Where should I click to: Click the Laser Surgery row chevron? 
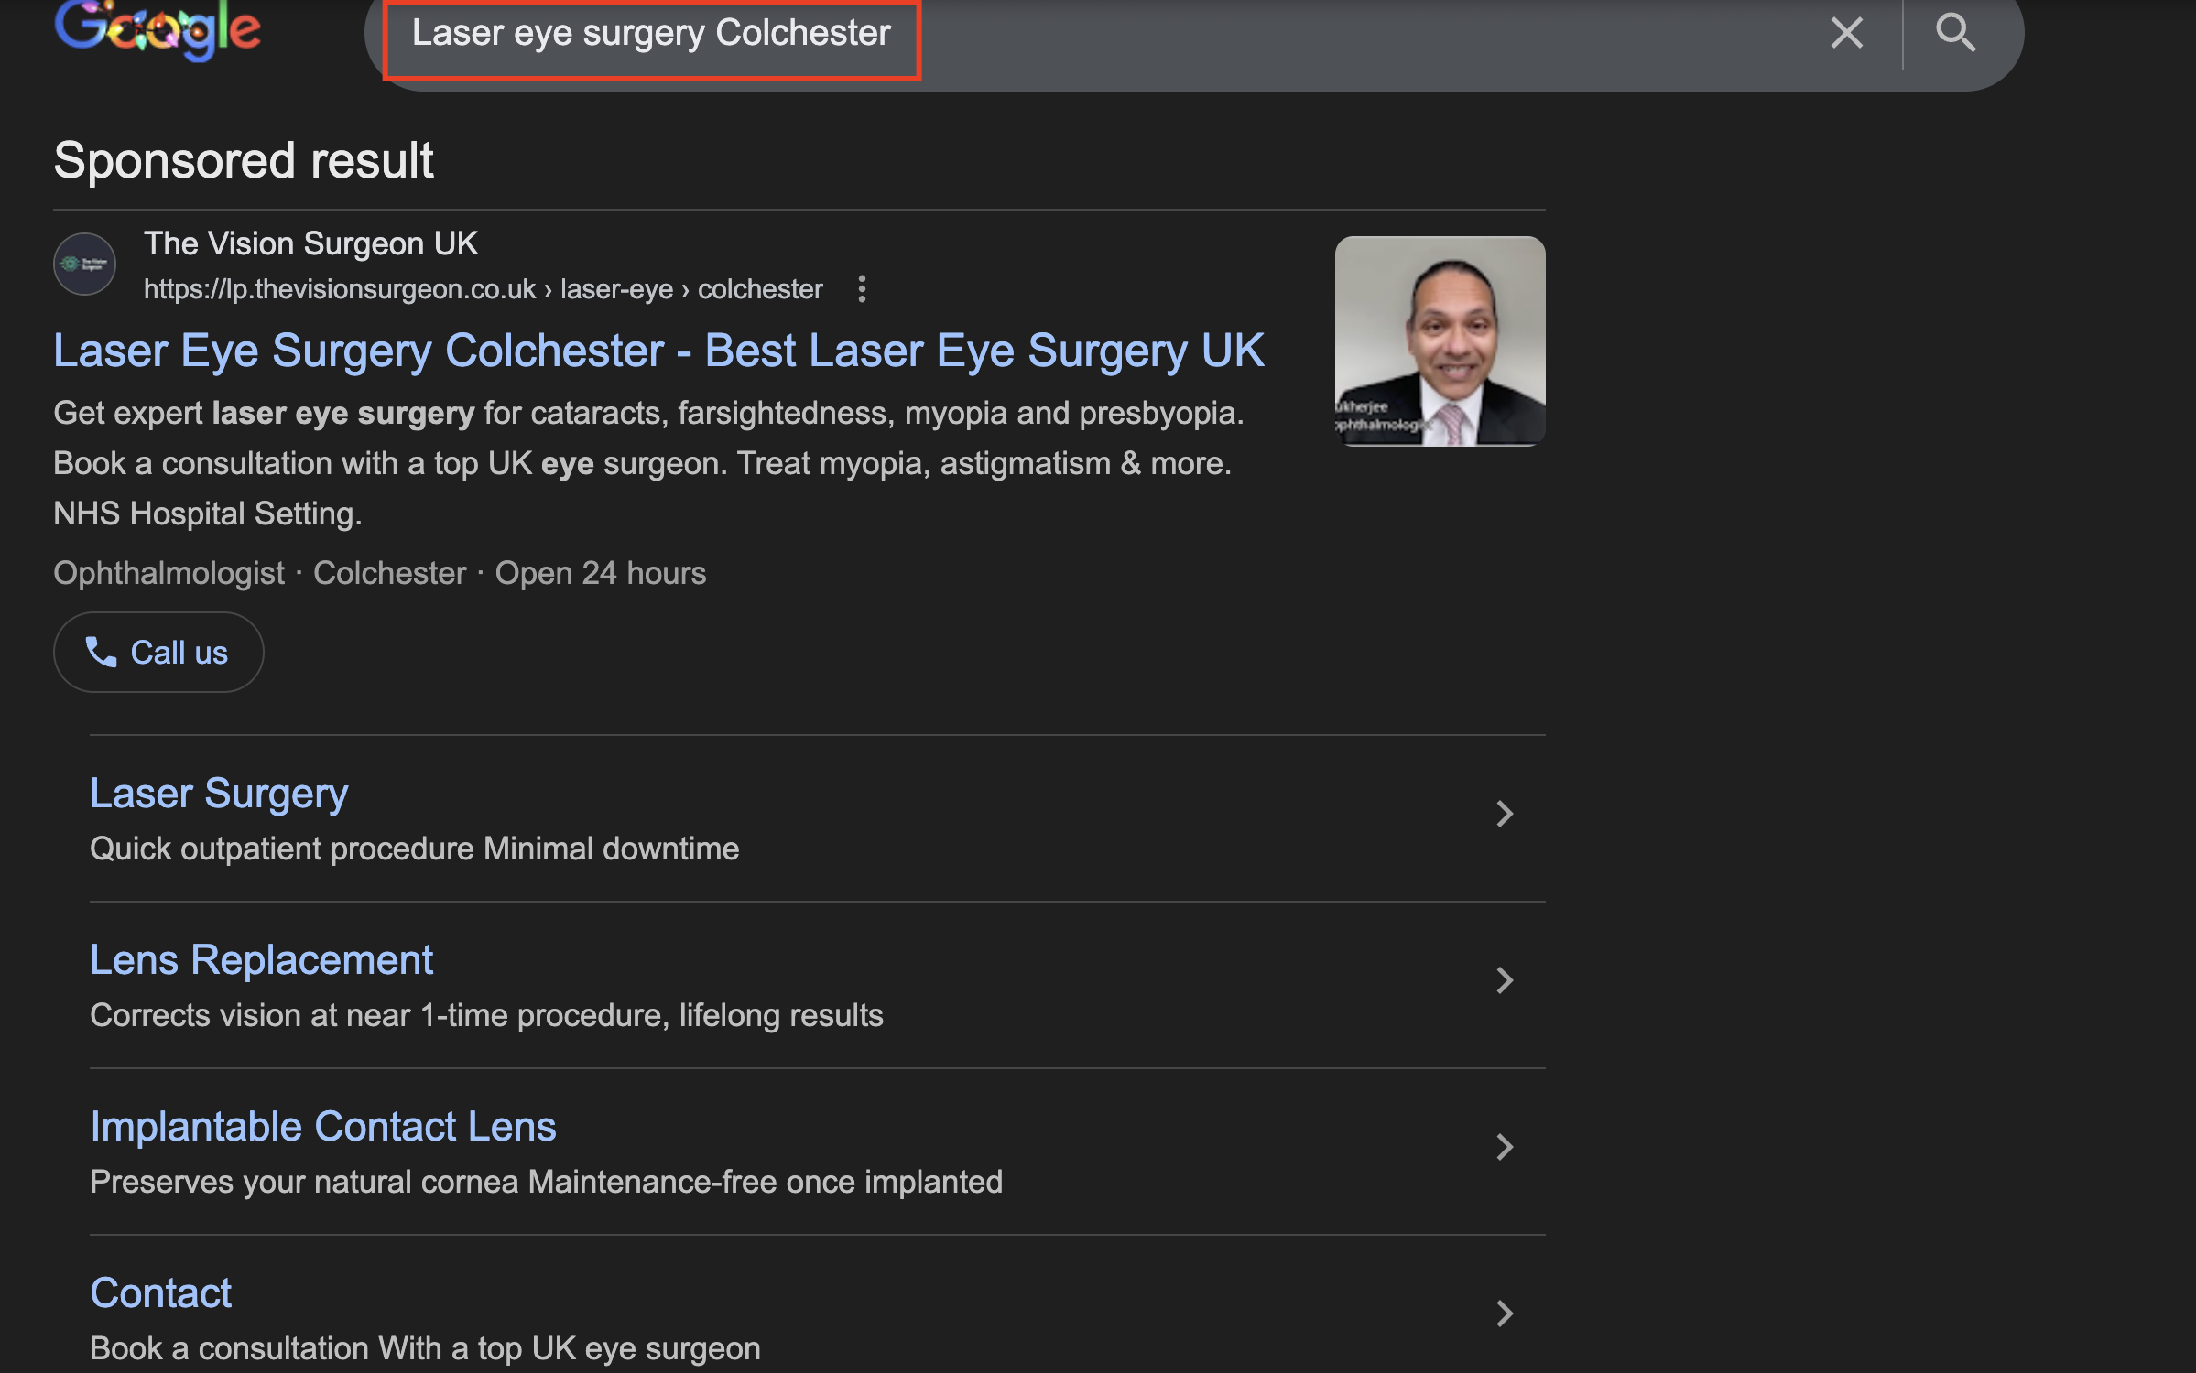(x=1504, y=814)
